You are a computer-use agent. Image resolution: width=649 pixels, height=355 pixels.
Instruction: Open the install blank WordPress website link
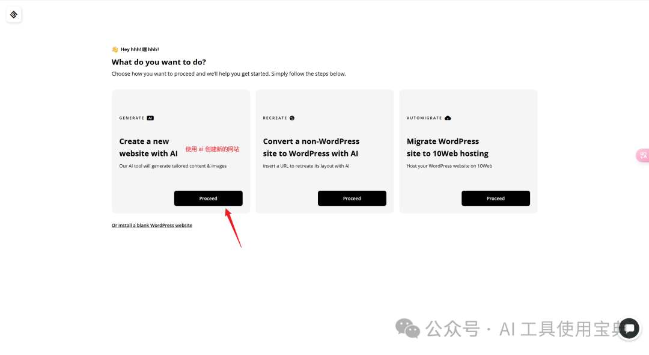pos(152,225)
